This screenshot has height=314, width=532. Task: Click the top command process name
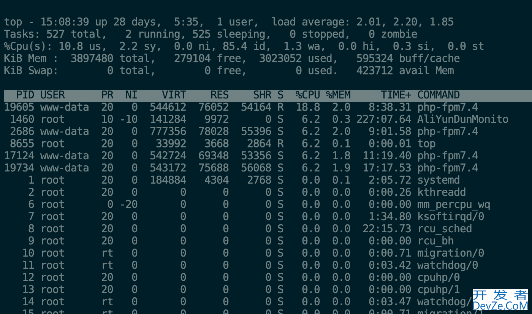tap(426, 144)
